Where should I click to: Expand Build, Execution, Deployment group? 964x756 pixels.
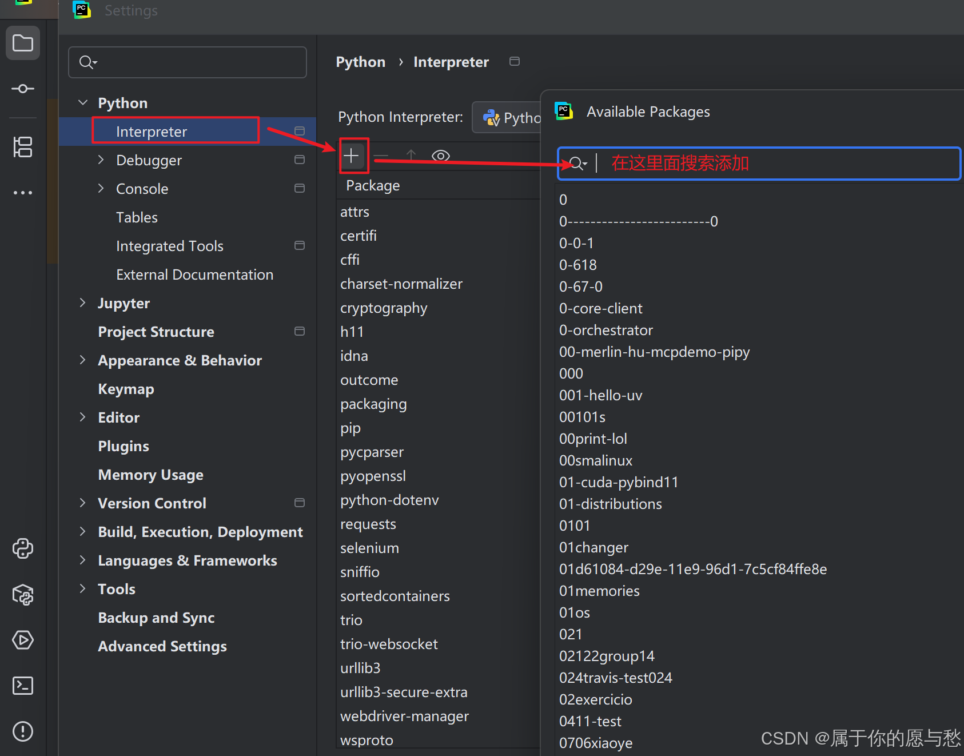coord(83,531)
